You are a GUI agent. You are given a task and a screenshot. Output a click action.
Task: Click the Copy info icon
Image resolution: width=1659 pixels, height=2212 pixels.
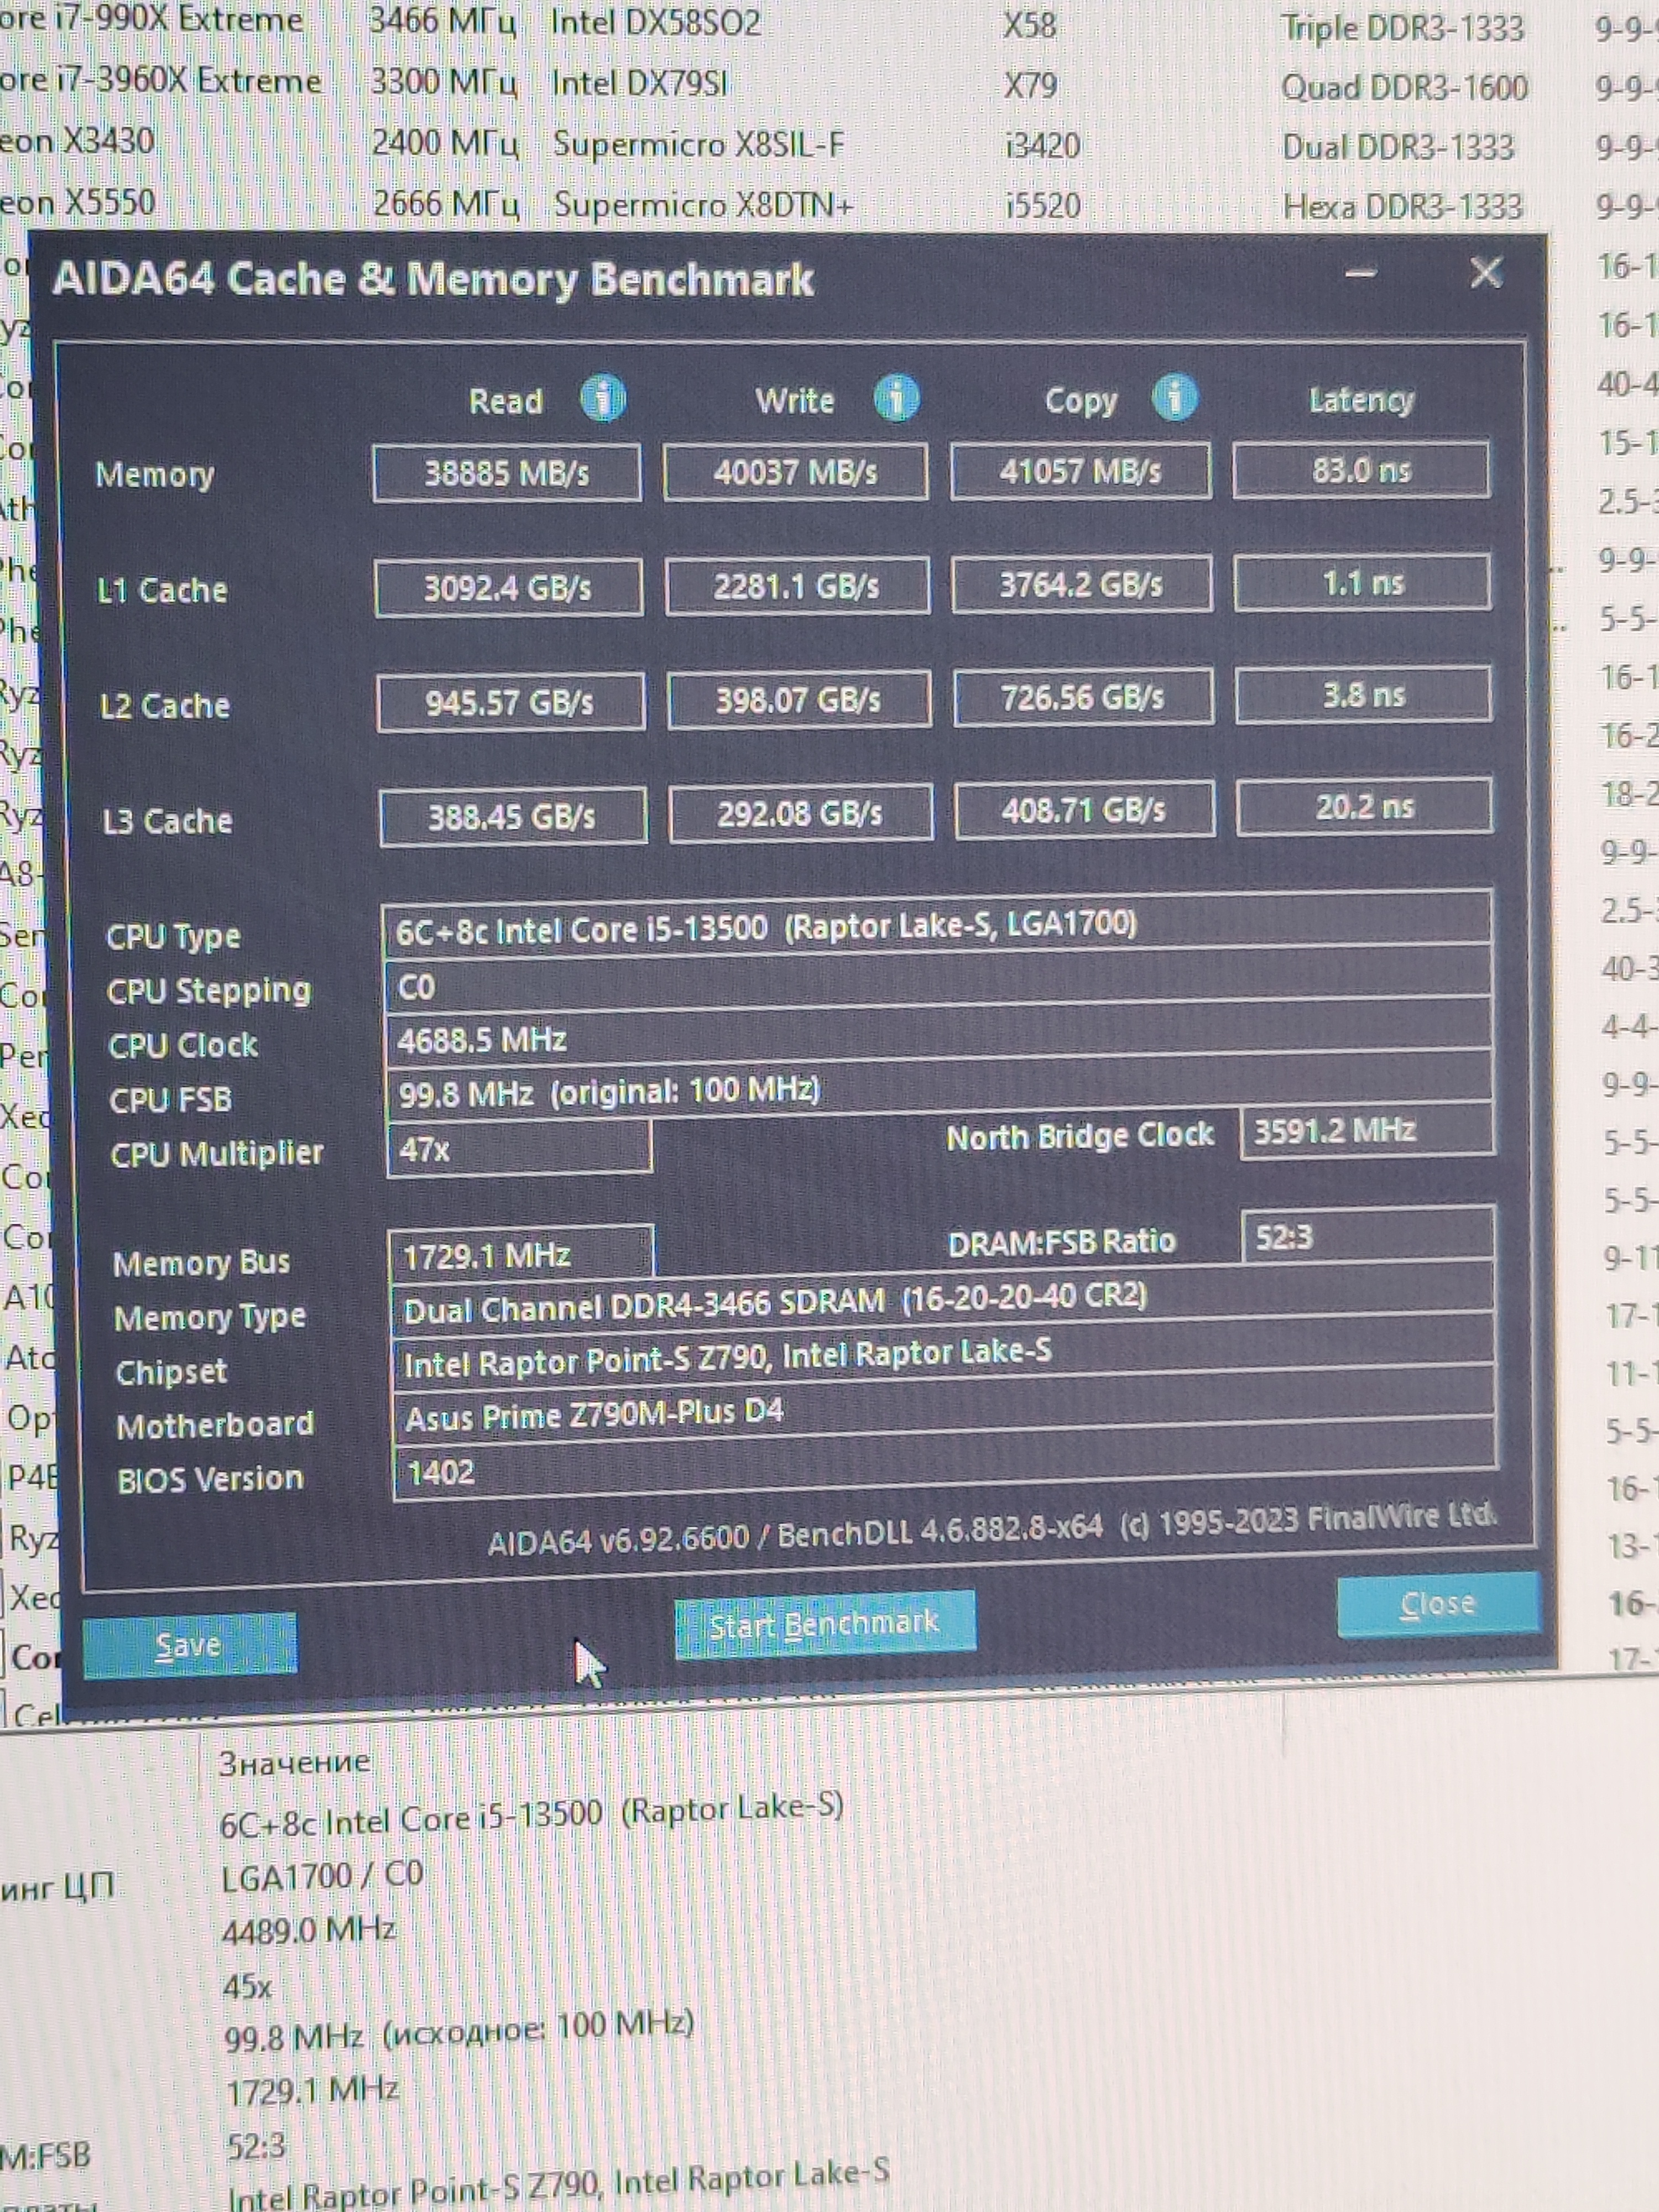click(x=1174, y=397)
